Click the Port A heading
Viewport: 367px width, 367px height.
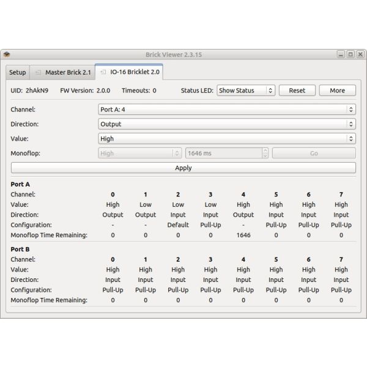tap(20, 184)
